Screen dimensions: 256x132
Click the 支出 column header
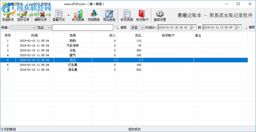(x=130, y=35)
